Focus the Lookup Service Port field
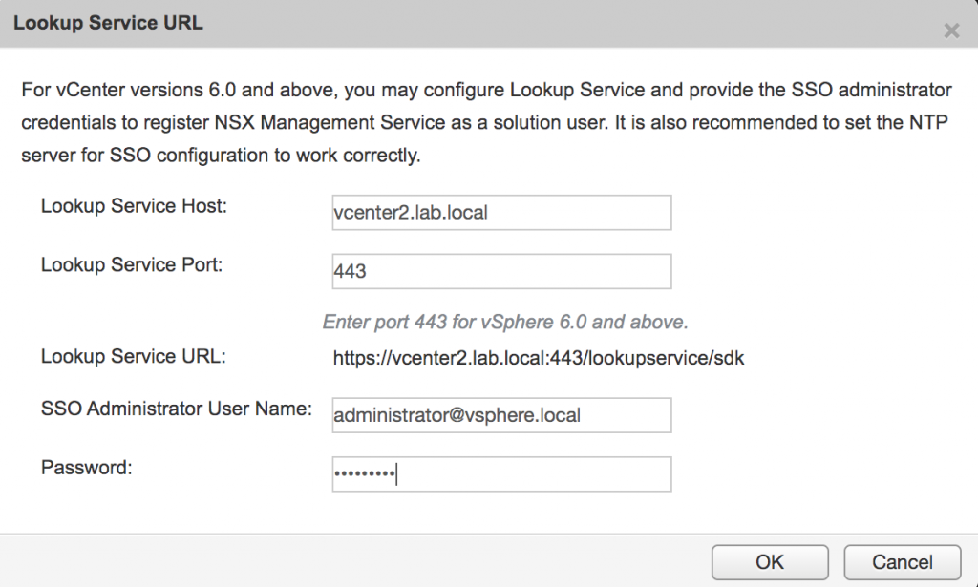This screenshot has height=587, width=978. (x=501, y=271)
